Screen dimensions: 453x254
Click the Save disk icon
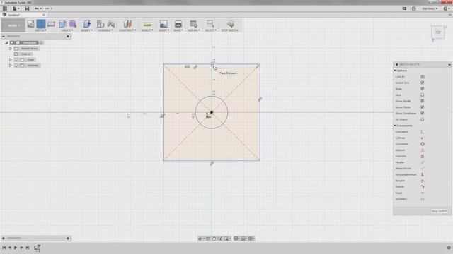pos(27,8)
